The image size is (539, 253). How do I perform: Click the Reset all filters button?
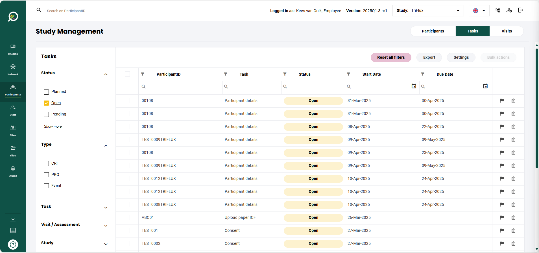point(391,57)
